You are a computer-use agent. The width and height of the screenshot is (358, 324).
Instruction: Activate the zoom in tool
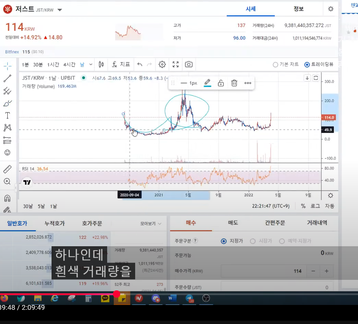7,181
